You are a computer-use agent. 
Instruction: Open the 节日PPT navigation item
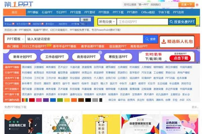click(x=61, y=12)
